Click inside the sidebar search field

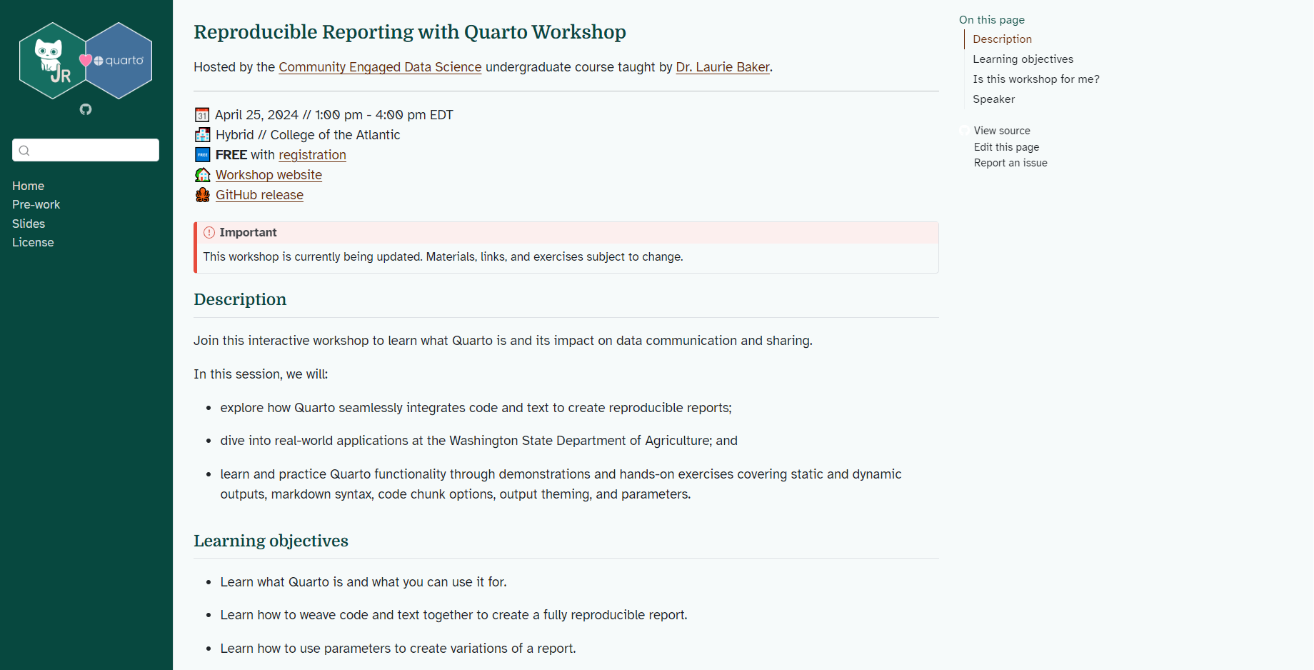pyautogui.click(x=86, y=150)
